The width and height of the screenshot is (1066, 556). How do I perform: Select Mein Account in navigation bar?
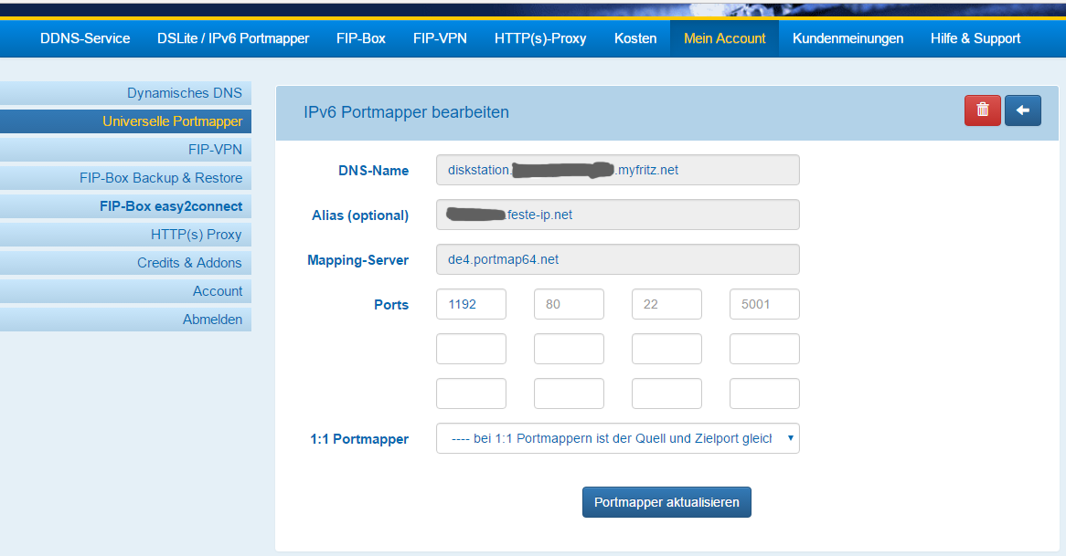725,38
